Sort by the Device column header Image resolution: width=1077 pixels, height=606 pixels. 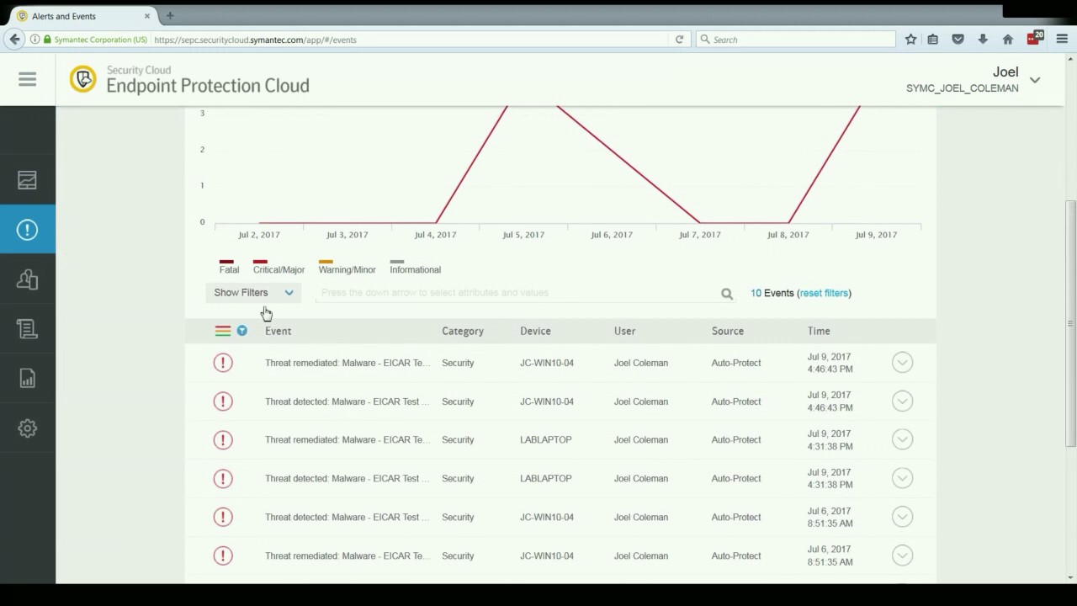coord(535,331)
